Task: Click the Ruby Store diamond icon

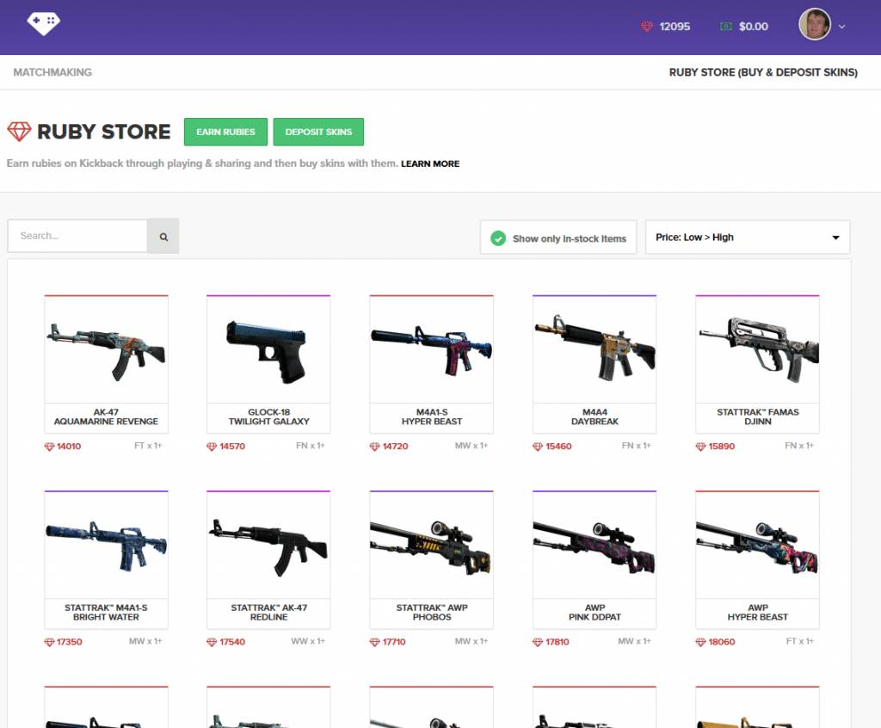Action: pos(19,132)
